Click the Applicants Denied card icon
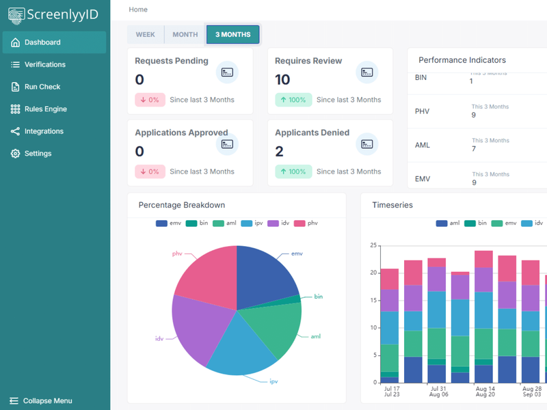The width and height of the screenshot is (547, 410). click(367, 144)
